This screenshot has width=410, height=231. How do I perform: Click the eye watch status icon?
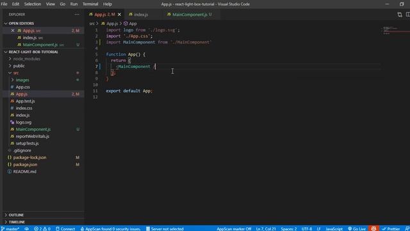(x=27, y=228)
